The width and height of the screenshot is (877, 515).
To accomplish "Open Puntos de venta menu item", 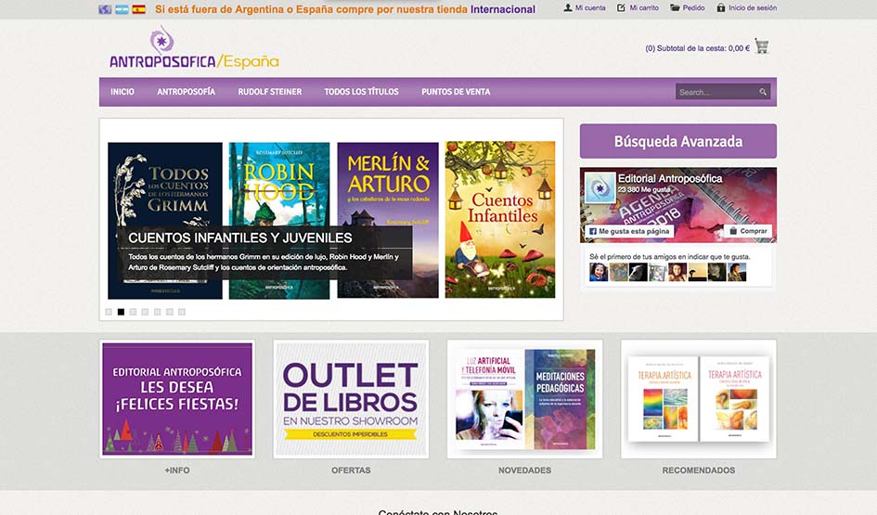I will tap(456, 92).
